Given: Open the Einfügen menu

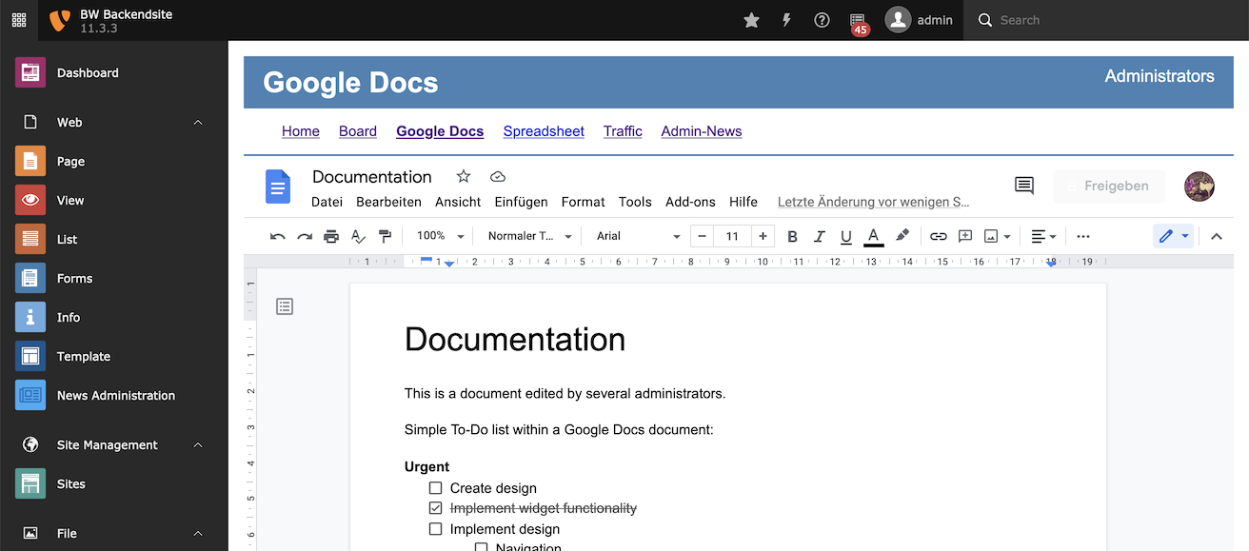Looking at the screenshot, I should tap(521, 202).
